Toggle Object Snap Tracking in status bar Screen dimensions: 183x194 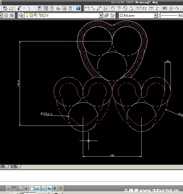[37, 188]
